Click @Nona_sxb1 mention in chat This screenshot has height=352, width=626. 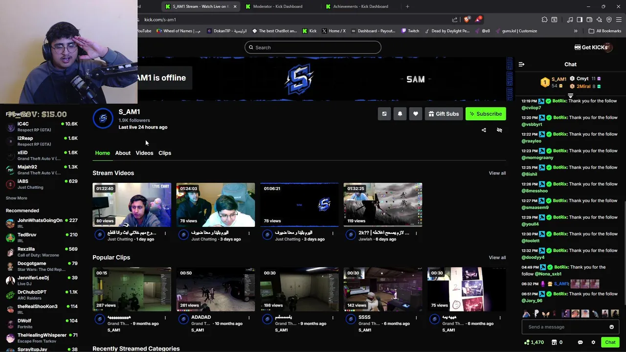[x=548, y=274]
